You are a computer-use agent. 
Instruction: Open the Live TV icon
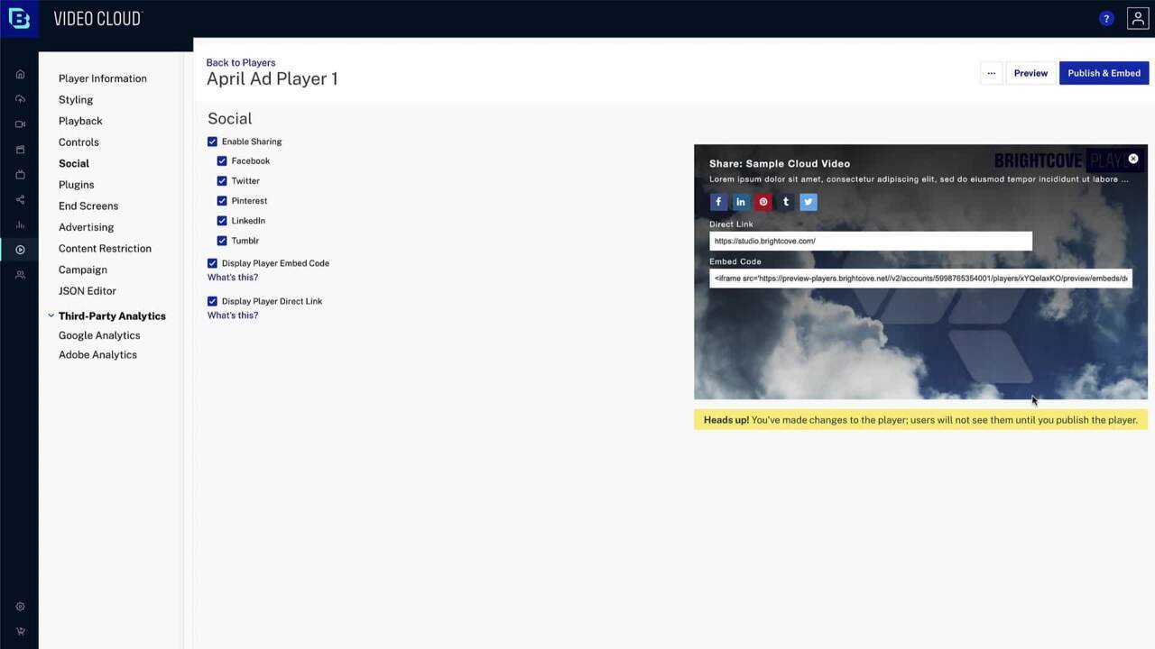click(x=20, y=175)
